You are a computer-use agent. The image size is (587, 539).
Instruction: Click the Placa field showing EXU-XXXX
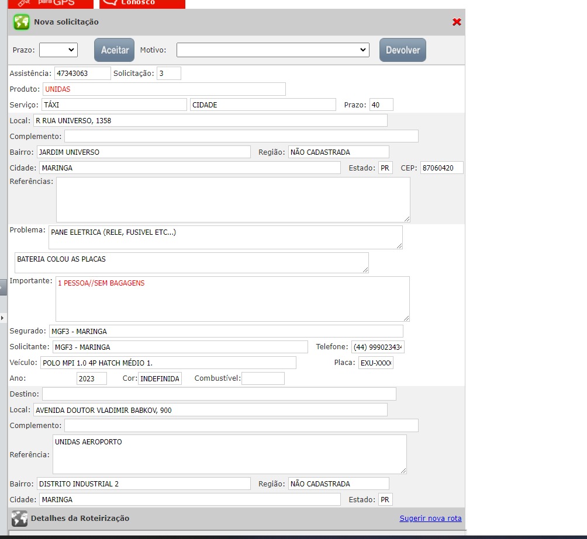click(375, 363)
